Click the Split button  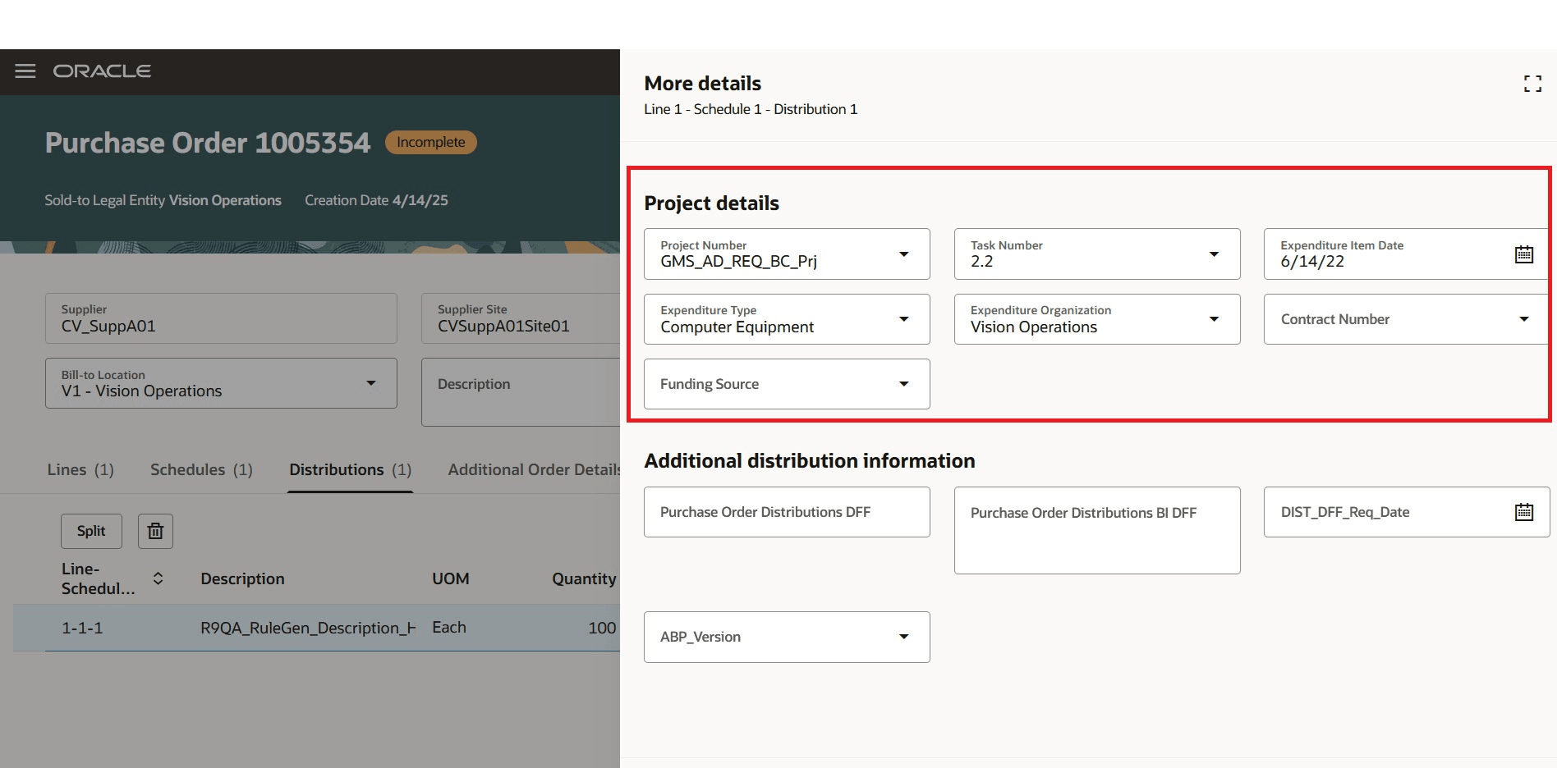(x=91, y=532)
